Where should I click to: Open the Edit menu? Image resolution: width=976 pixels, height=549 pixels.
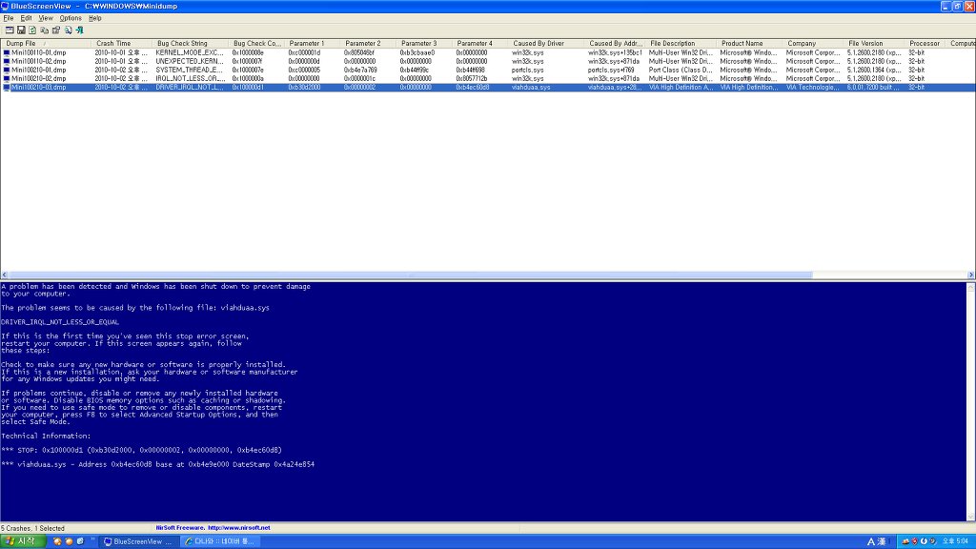(x=26, y=18)
